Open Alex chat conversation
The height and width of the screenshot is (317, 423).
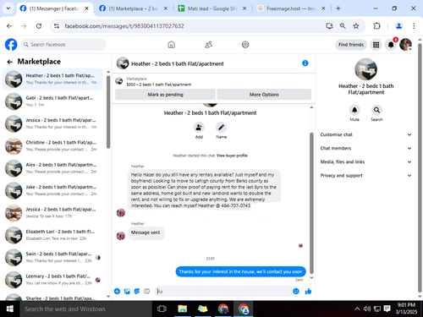(52, 168)
